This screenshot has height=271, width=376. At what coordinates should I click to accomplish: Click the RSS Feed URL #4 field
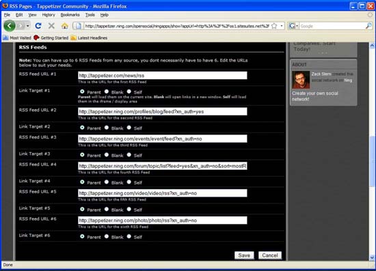click(x=162, y=166)
